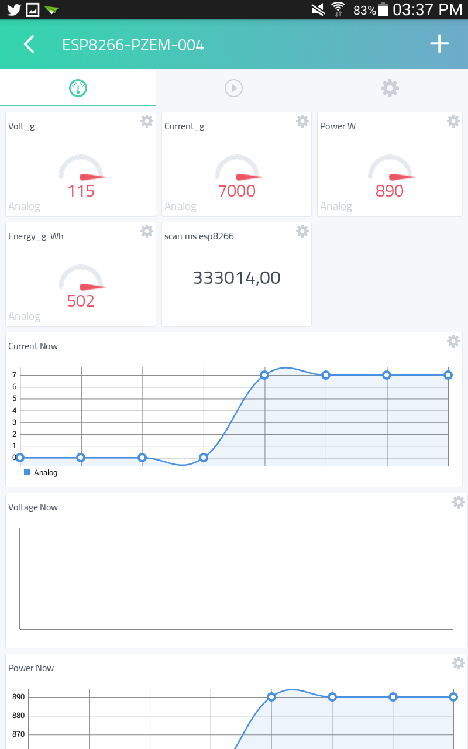The image size is (468, 749).
Task: Click ESP8266-PZEM-004 title
Action: (133, 45)
